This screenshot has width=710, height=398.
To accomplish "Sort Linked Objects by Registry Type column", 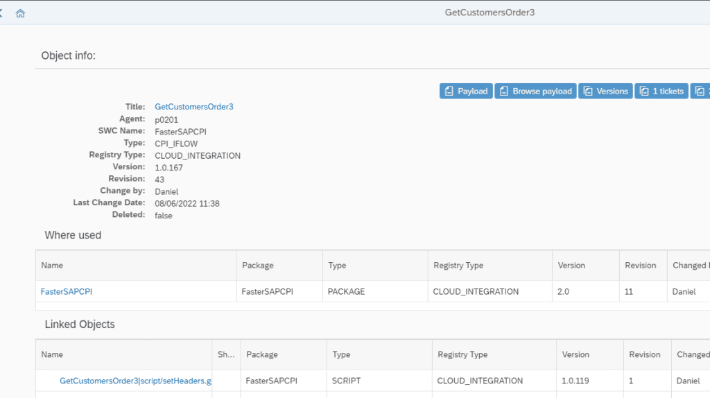I will pyautogui.click(x=494, y=354).
